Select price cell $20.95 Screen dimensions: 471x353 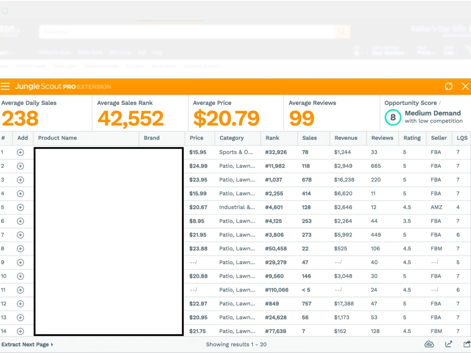(x=198, y=318)
